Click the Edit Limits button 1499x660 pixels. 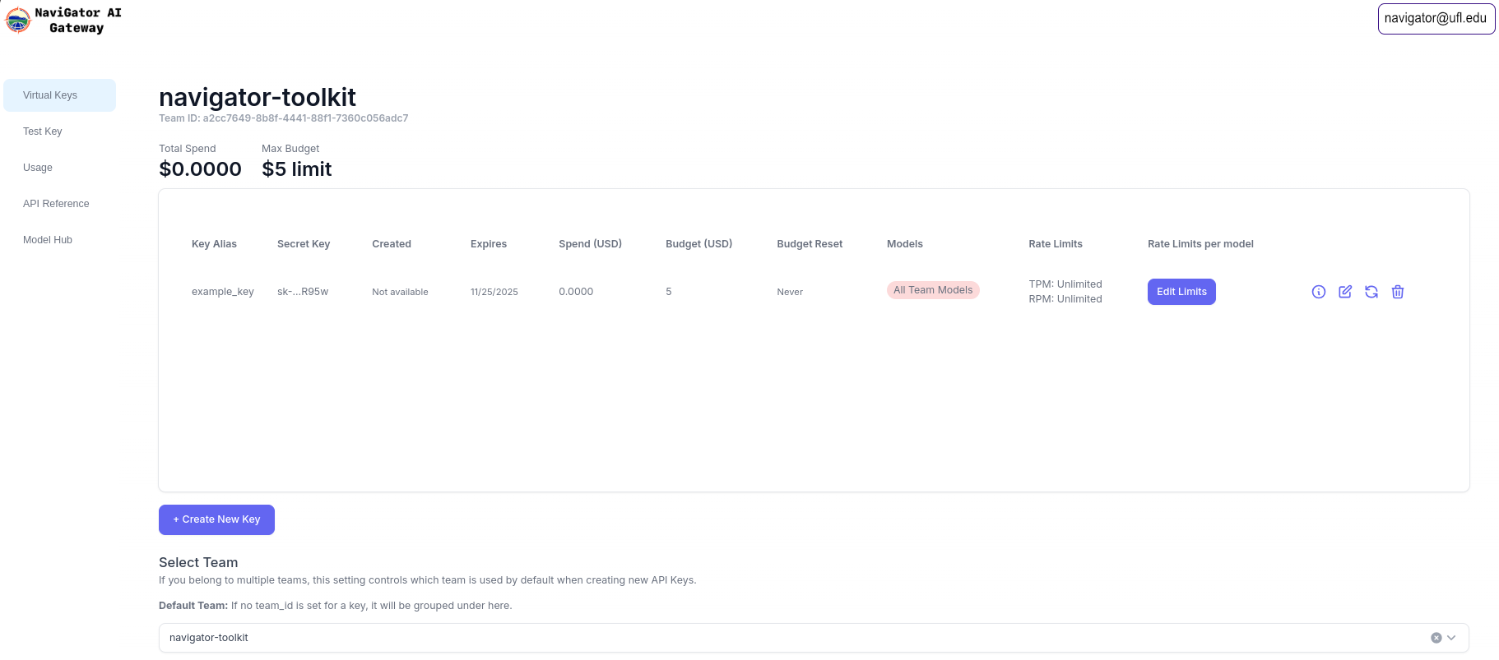[x=1181, y=292]
